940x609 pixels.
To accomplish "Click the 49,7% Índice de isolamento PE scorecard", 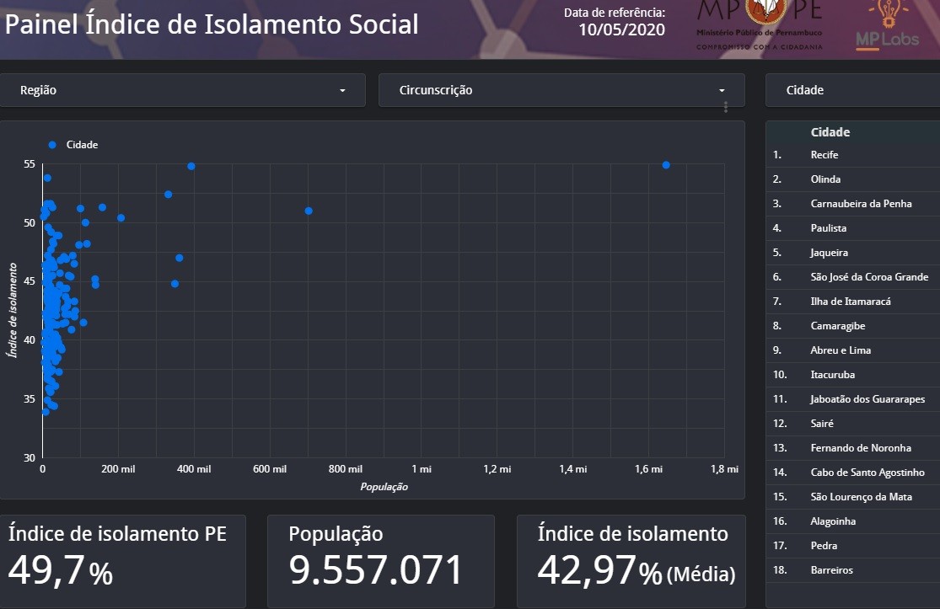I will point(122,561).
